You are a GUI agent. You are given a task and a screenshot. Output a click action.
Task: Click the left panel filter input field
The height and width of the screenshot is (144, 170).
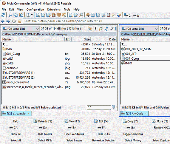[99, 107]
